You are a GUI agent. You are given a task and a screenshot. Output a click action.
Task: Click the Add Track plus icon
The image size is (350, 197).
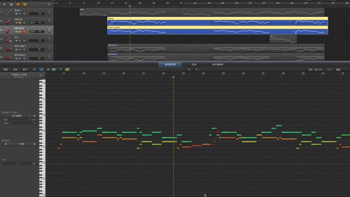point(4,5)
